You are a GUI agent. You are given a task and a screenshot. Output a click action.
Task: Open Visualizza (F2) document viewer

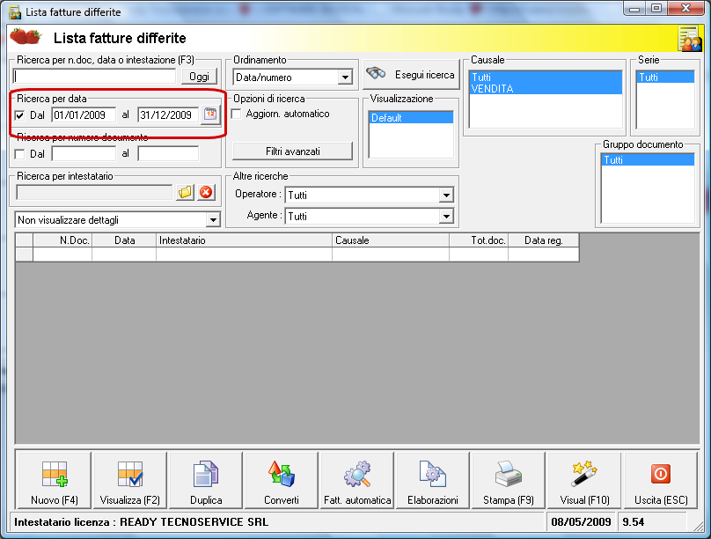pos(129,481)
